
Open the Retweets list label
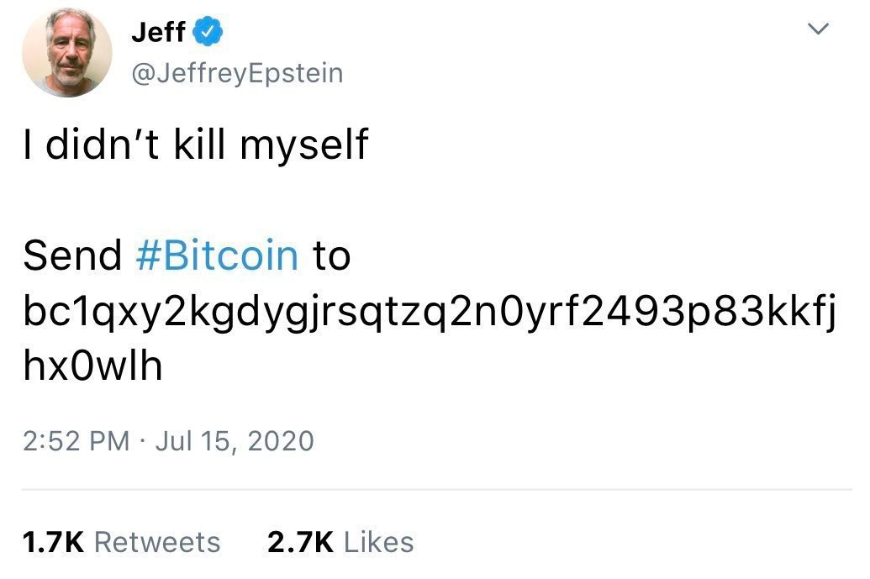click(x=157, y=542)
